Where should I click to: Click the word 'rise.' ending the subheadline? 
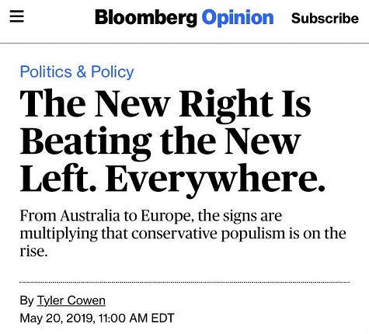34,251
